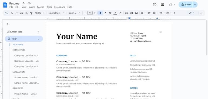The height and width of the screenshot is (99, 208).
Task: Star the Resume document
Action: tap(24, 3)
